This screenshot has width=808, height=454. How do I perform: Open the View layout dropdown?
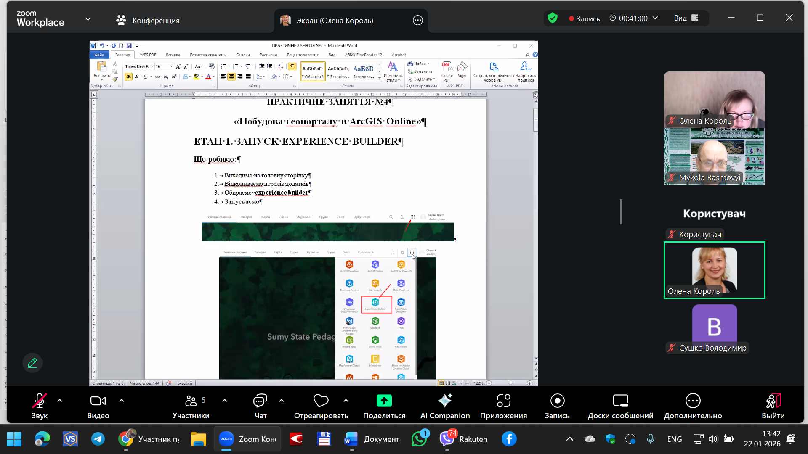coord(686,18)
